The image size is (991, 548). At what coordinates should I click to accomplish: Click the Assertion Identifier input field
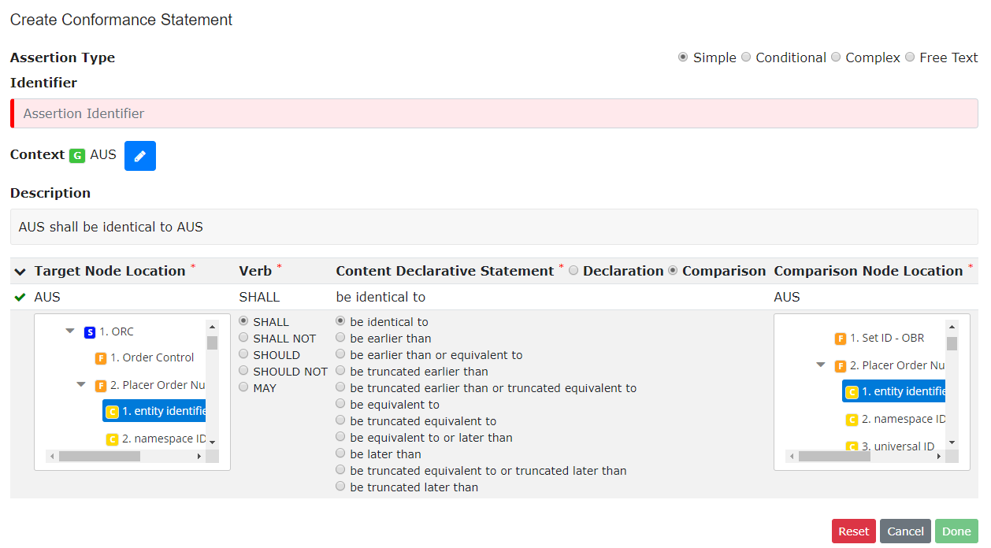[315, 113]
